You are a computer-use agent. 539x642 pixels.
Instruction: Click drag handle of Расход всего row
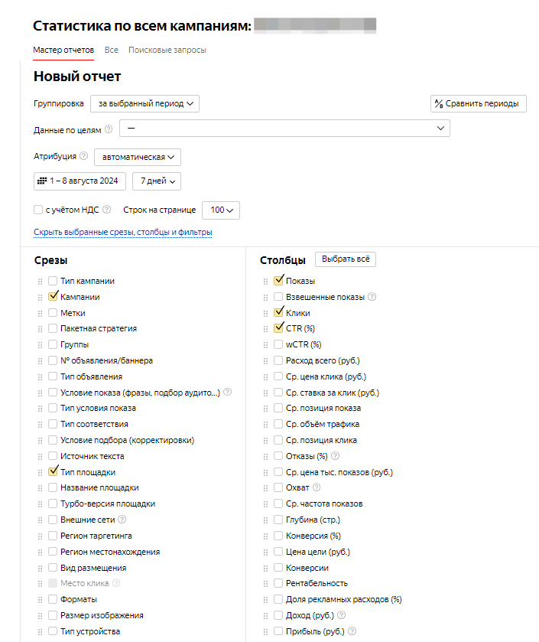tap(265, 360)
